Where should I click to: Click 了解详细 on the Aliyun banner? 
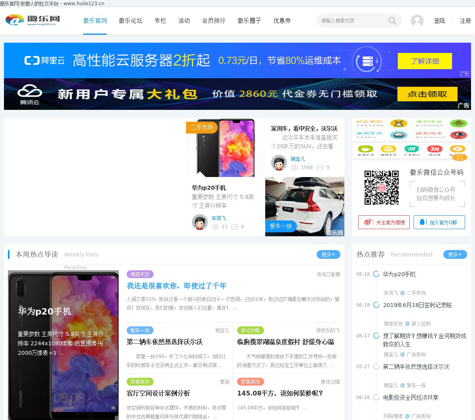pos(424,61)
